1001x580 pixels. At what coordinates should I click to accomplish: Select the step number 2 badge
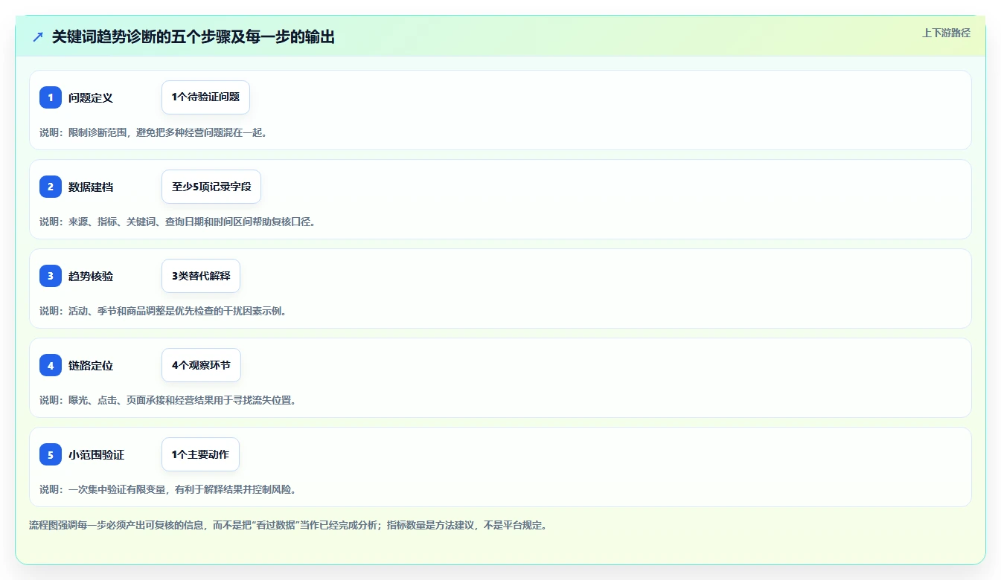click(51, 187)
